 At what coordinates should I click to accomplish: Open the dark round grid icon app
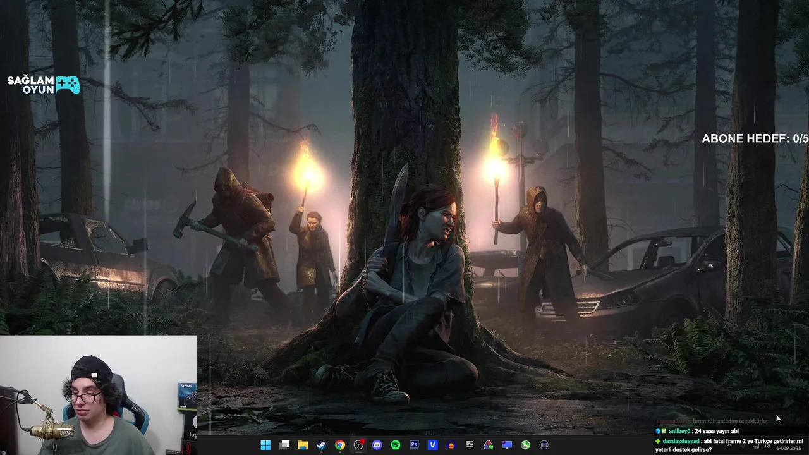pyautogui.click(x=544, y=445)
